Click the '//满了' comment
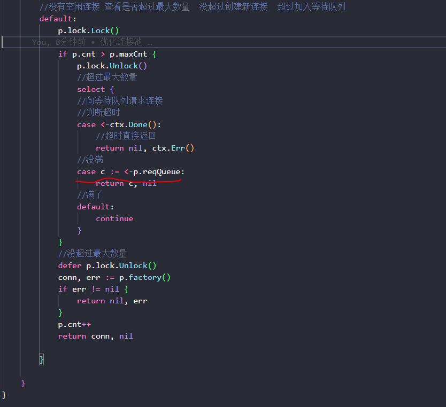Viewport: 446px width, 407px height. click(x=89, y=195)
